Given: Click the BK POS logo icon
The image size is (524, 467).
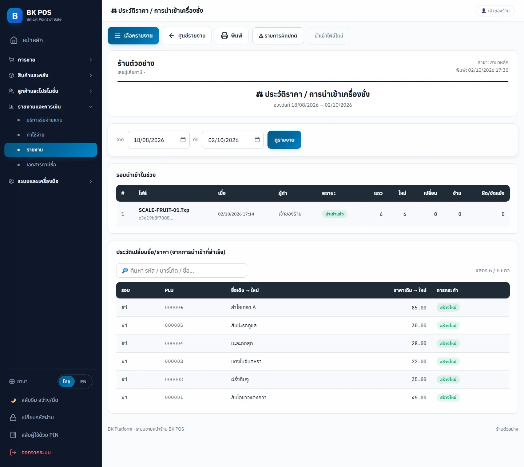Looking at the screenshot, I should click(15, 16).
